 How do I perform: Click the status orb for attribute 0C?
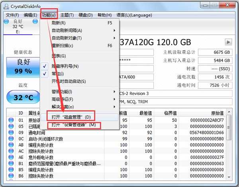(x=11, y=138)
